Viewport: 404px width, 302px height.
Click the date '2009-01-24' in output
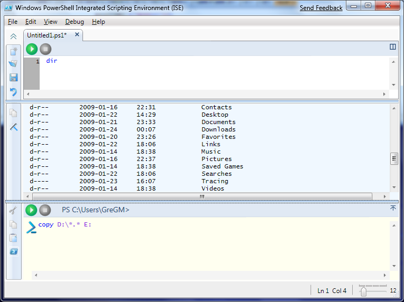coord(98,129)
